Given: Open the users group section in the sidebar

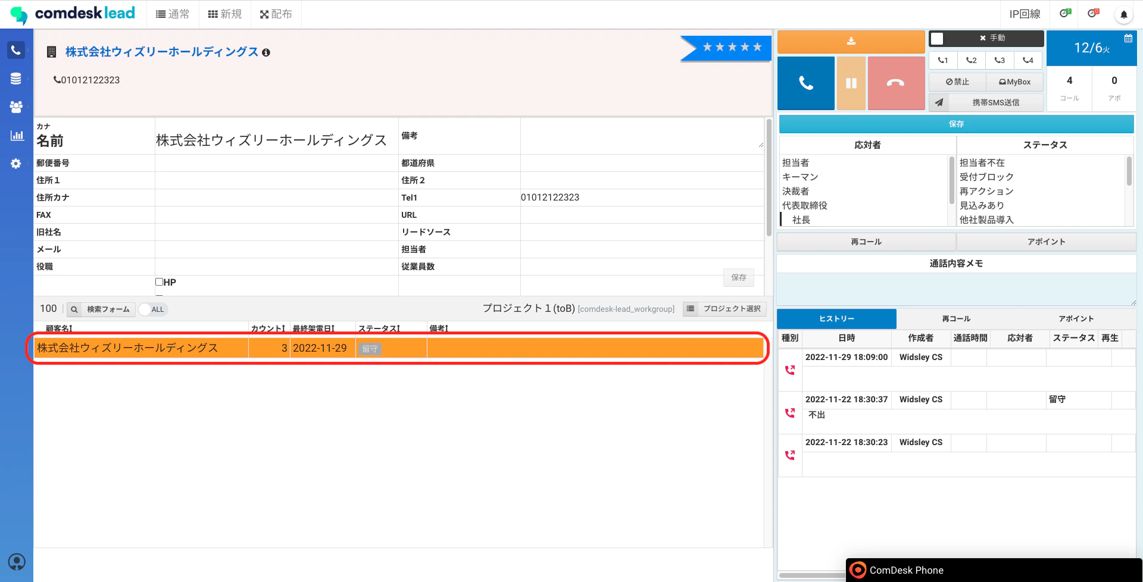Looking at the screenshot, I should pyautogui.click(x=16, y=107).
